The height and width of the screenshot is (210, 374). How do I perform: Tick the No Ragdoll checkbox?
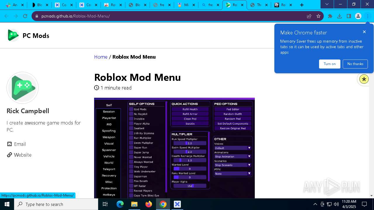coord(131,114)
